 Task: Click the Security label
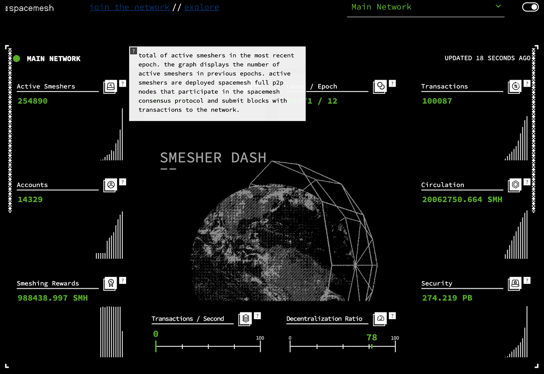click(437, 283)
